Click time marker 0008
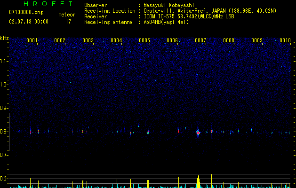 click(x=229, y=40)
